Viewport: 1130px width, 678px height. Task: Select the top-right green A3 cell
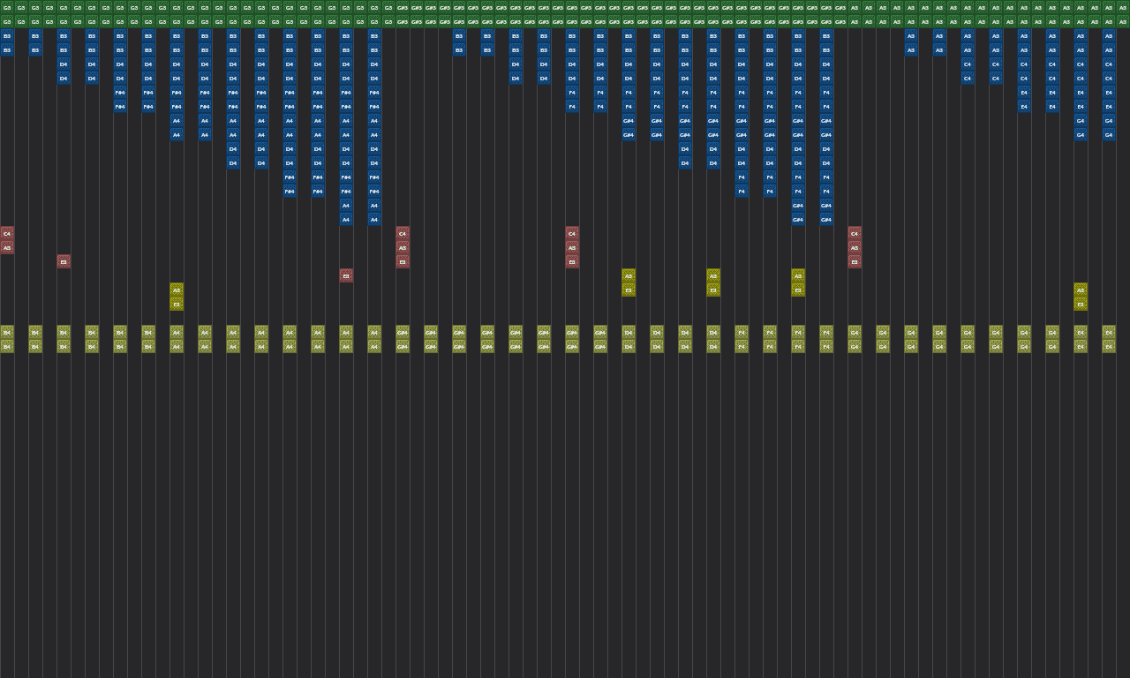(1123, 7)
